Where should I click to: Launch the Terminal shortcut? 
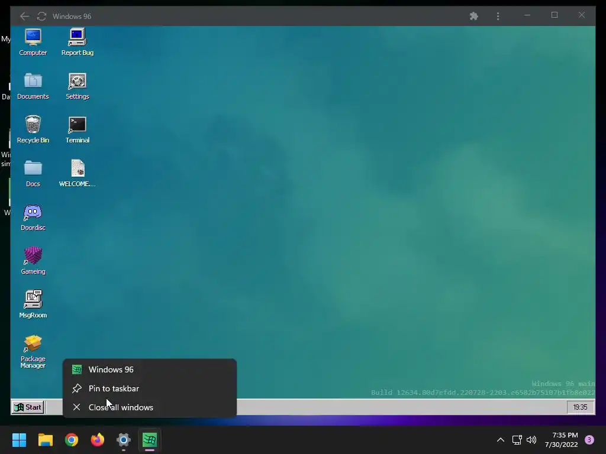(x=78, y=129)
